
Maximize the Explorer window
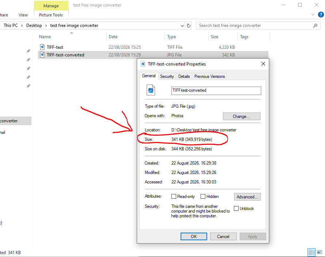pos(300,5)
